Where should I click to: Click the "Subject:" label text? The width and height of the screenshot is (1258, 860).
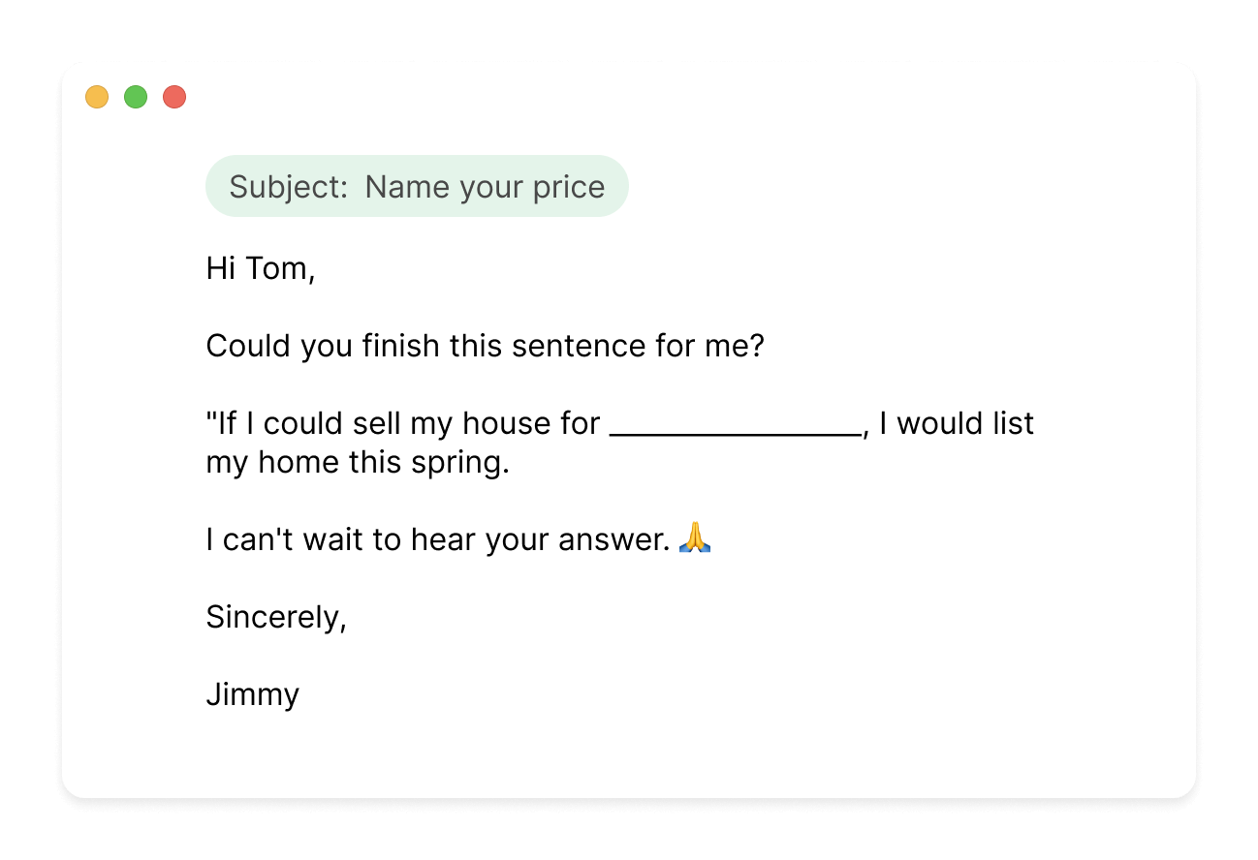[x=288, y=187]
